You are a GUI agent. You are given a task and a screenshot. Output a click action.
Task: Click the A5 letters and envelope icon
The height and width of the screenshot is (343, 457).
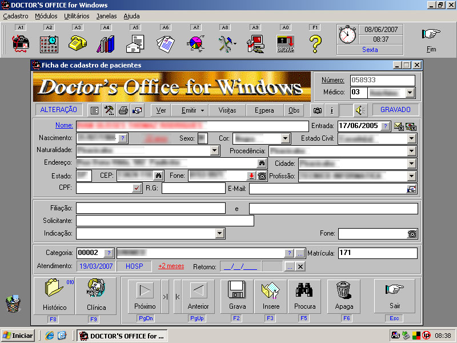coord(135,44)
